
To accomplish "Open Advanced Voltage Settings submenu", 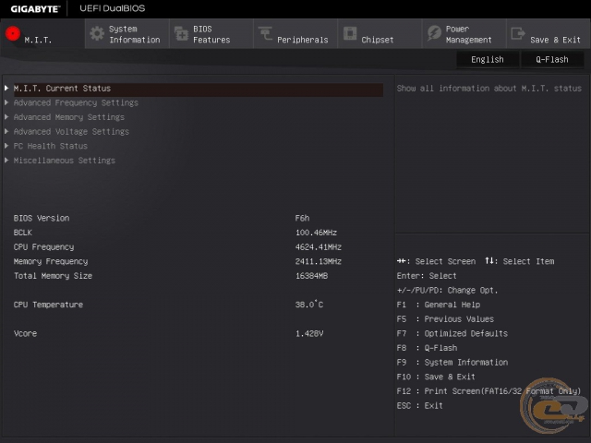I will pyautogui.click(x=71, y=132).
